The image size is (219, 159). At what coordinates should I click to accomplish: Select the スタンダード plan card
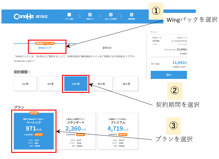(x=76, y=131)
